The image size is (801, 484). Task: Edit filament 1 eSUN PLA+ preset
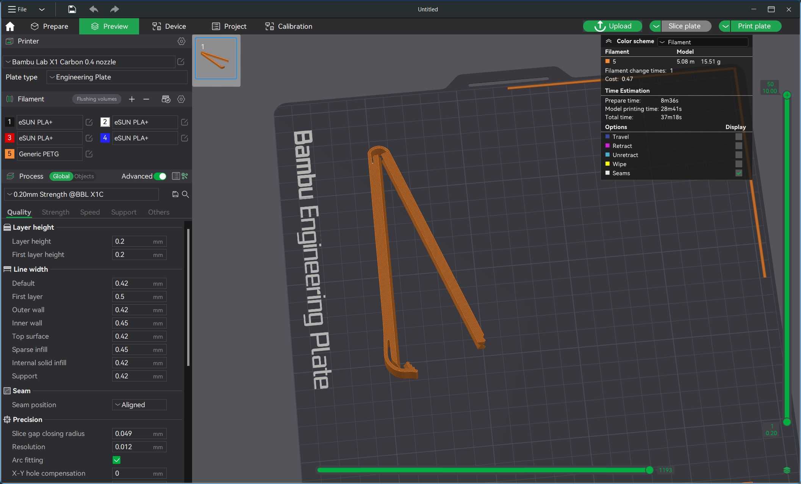pos(89,122)
